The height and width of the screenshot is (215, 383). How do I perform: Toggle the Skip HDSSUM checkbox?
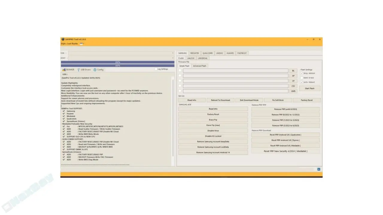(x=302, y=73)
